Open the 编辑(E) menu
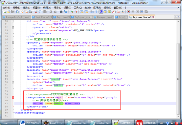182x125 pixels. click(16, 8)
